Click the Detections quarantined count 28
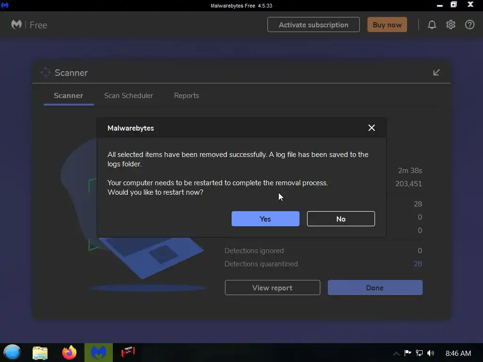The height and width of the screenshot is (362, 483). coord(418,264)
